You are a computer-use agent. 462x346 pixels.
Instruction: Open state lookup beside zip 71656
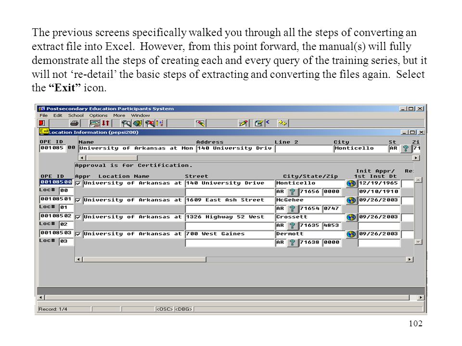coord(292,192)
